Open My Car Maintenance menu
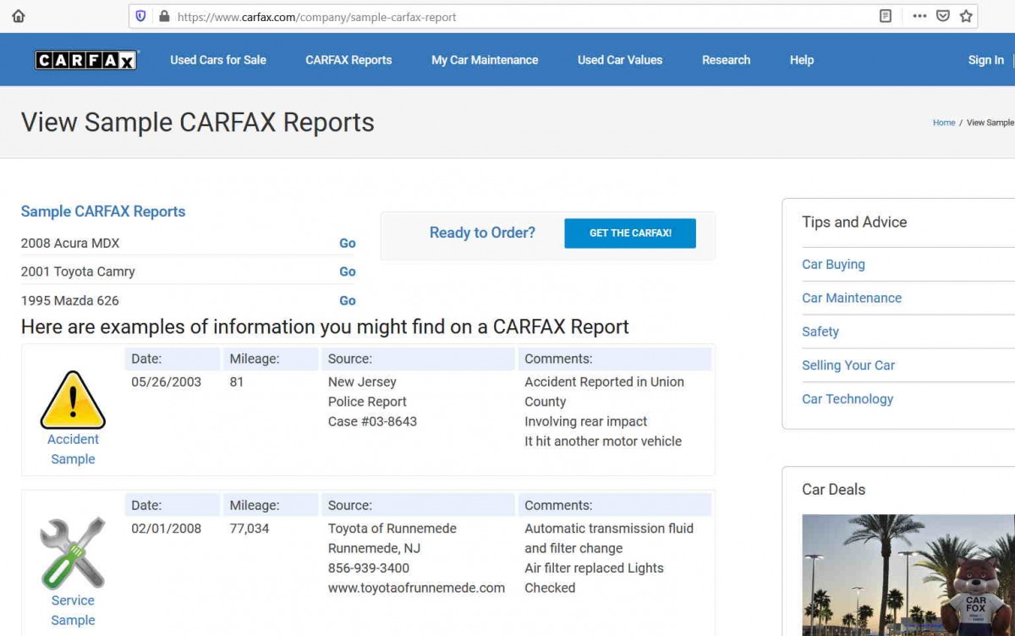This screenshot has height=636, width=1015. pos(485,60)
